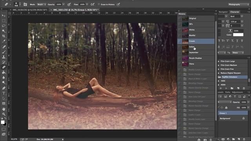Select the Rectangular Marquee tool

point(4,21)
